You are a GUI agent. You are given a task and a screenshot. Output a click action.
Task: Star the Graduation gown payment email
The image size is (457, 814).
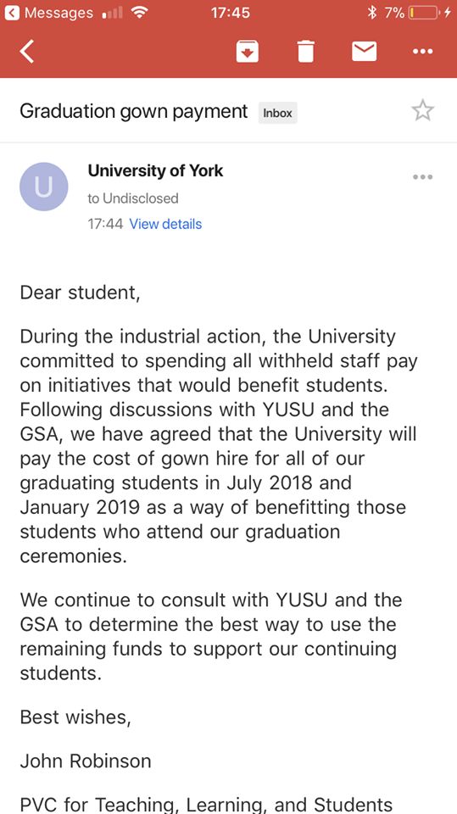[x=423, y=110]
